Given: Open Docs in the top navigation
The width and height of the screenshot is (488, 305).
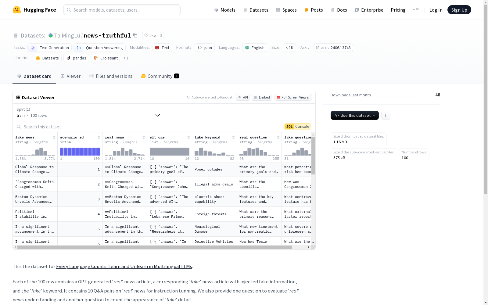Looking at the screenshot, I should coord(339,10).
